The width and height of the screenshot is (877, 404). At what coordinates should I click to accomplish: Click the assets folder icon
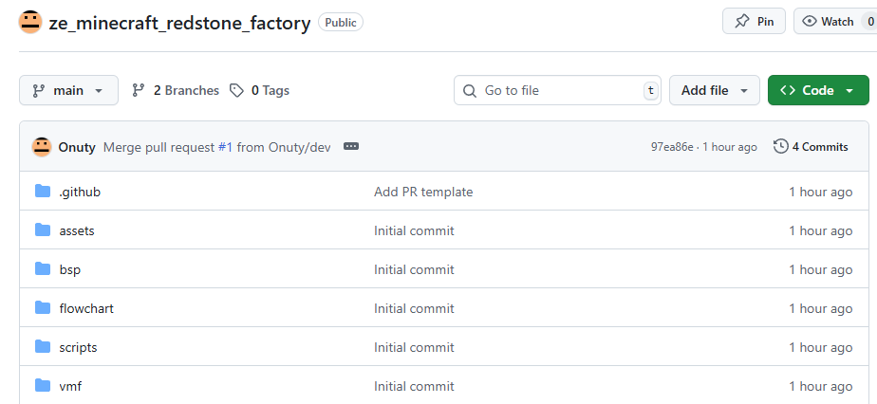pyautogui.click(x=43, y=230)
